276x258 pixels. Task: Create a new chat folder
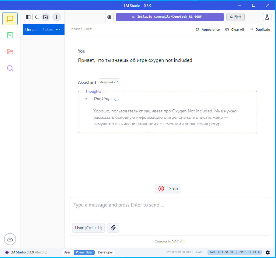coord(46,17)
